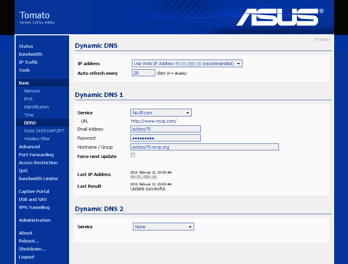Click the Dynamic DNS 1 heading
The height and width of the screenshot is (264, 348).
(x=99, y=95)
